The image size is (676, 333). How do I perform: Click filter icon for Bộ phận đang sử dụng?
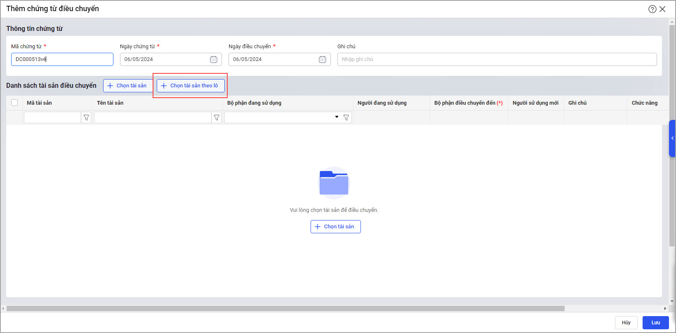(x=346, y=118)
